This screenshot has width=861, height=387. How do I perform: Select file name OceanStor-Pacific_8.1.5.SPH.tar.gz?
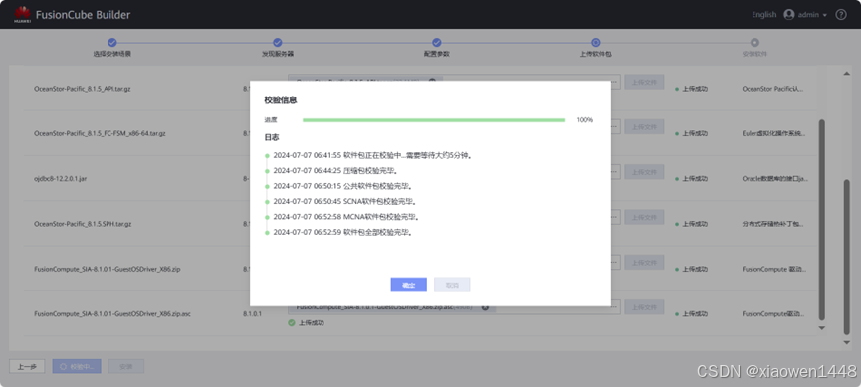(83, 224)
